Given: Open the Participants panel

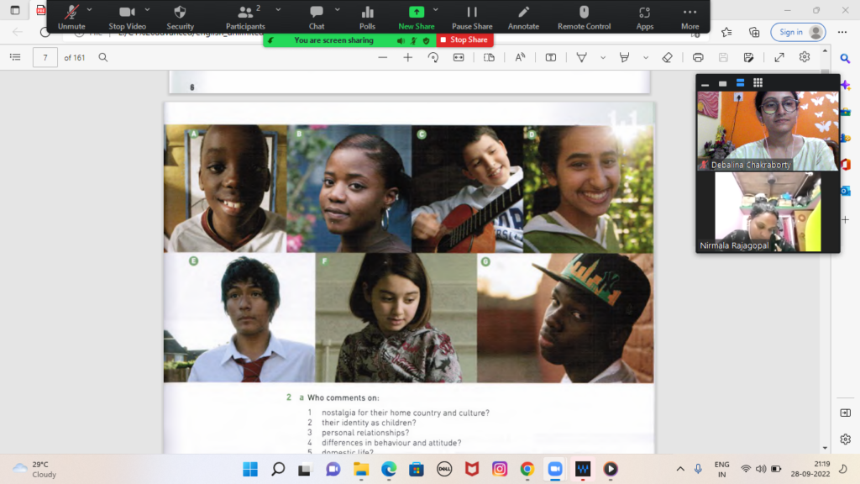Looking at the screenshot, I should tap(245, 16).
